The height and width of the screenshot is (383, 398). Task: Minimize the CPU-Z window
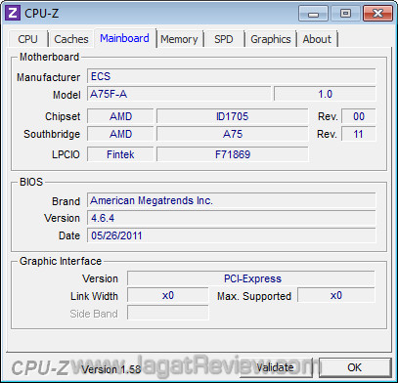(313, 14)
